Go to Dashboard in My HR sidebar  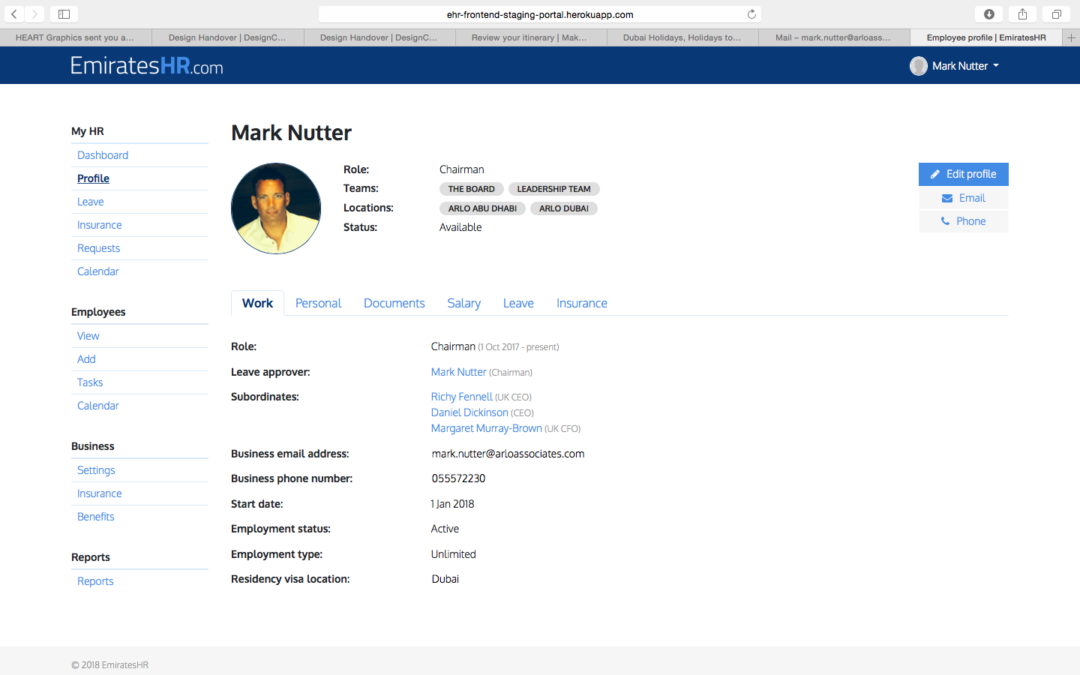coord(103,155)
